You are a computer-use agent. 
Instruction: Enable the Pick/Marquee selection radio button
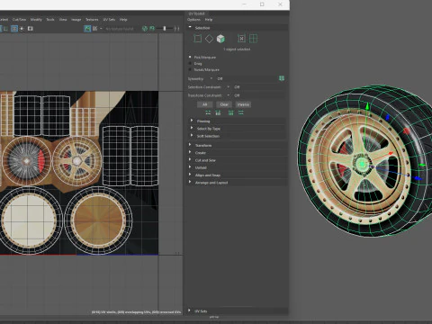pyautogui.click(x=190, y=57)
